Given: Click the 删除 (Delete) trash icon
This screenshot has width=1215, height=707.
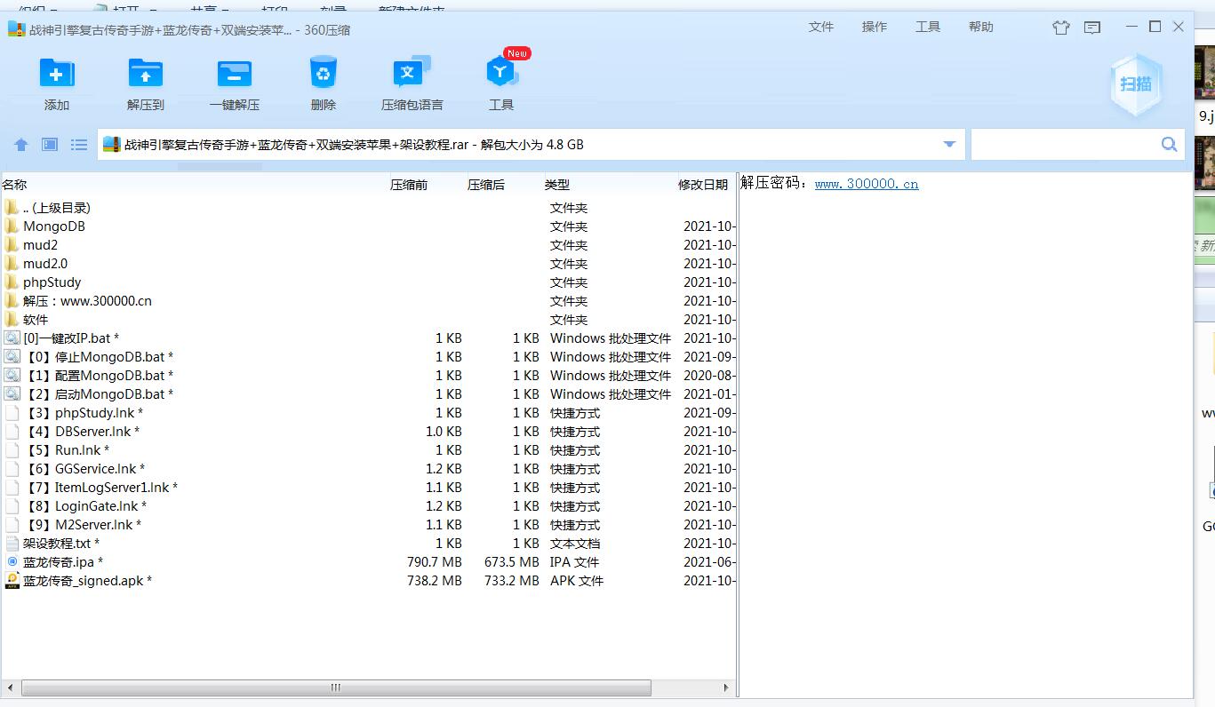Looking at the screenshot, I should point(324,75).
